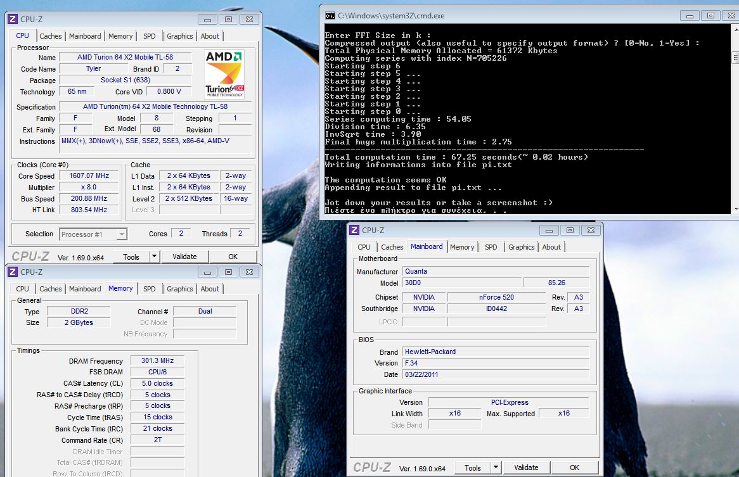Minimize the top-left CPU-Z CPU window

pos(207,19)
